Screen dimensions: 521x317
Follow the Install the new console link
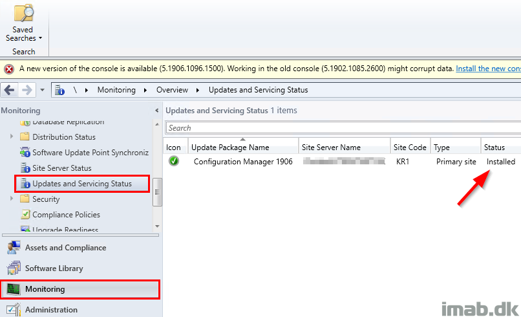point(488,69)
